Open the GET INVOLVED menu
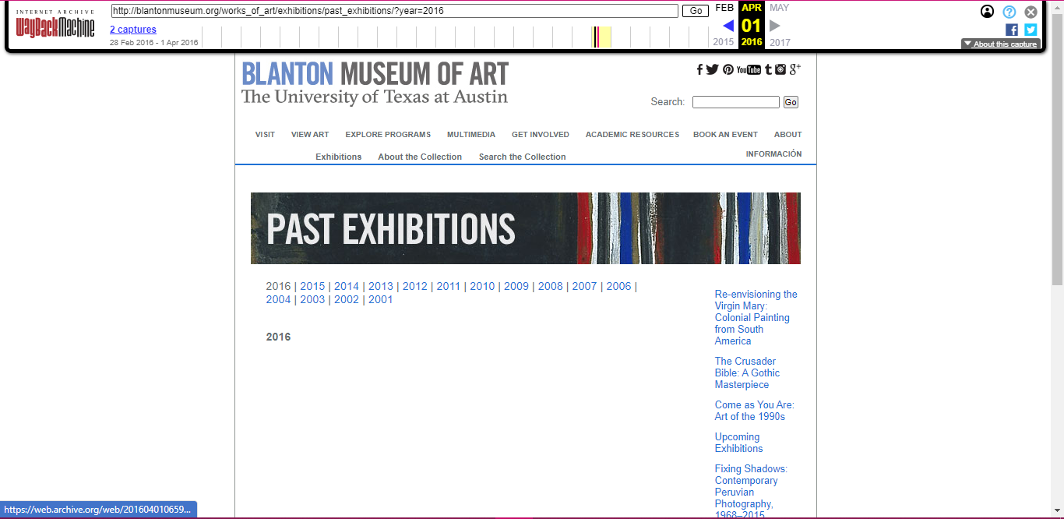Viewport: 1064px width, 519px height. 541,135
